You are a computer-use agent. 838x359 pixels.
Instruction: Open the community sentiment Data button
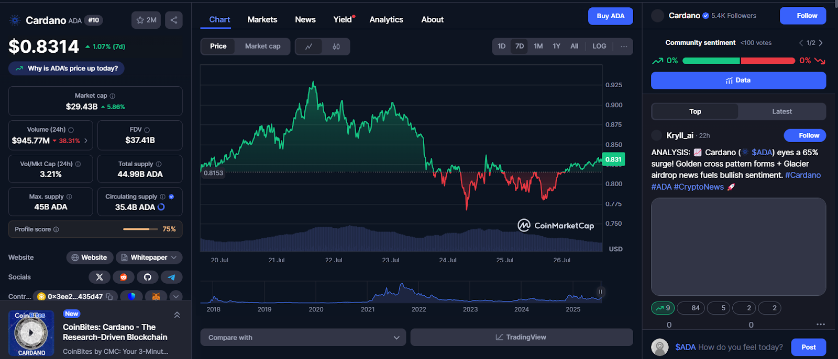click(738, 80)
